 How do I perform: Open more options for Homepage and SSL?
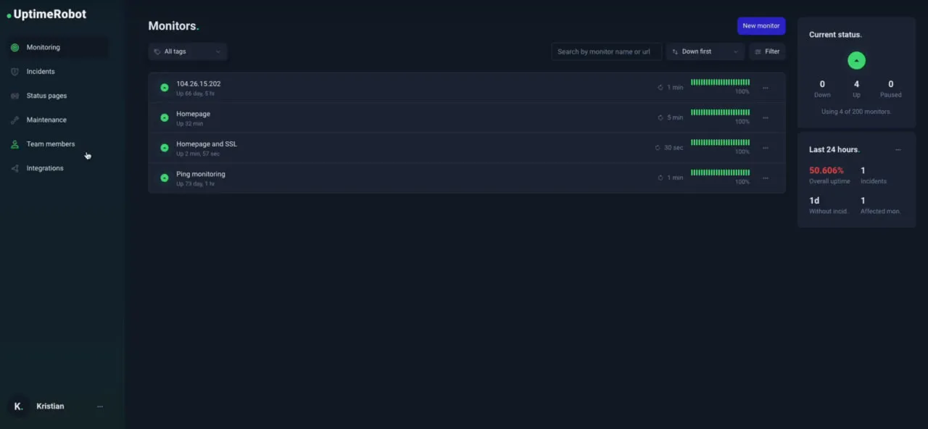tap(765, 148)
